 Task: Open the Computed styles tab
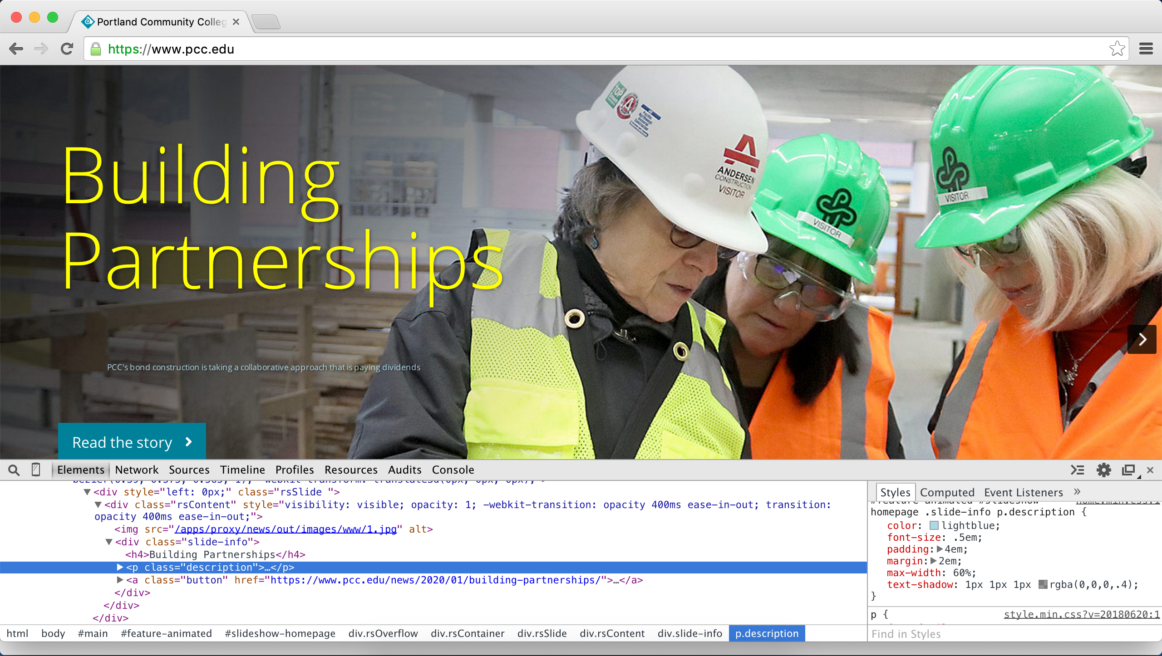click(x=947, y=493)
